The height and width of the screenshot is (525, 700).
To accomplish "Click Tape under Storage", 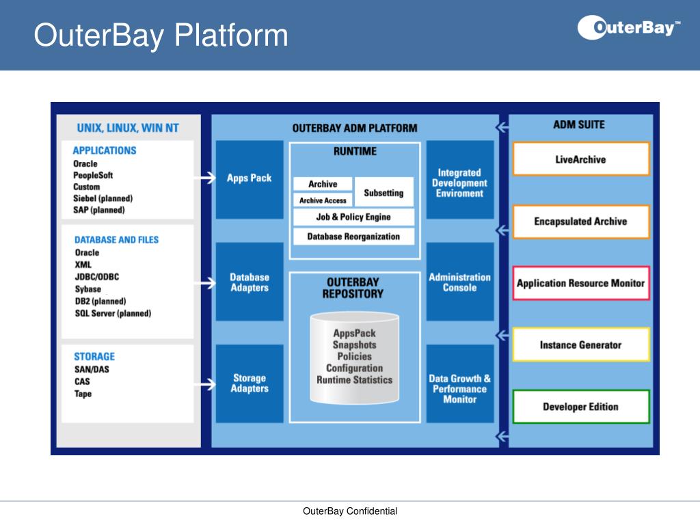I will (x=83, y=394).
